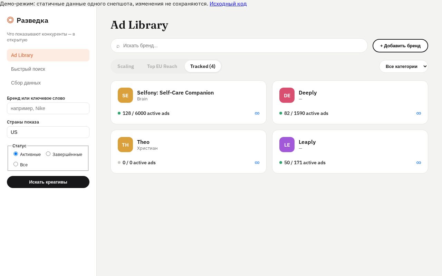Click the Христиан category label
The image size is (442, 276).
click(x=147, y=148)
